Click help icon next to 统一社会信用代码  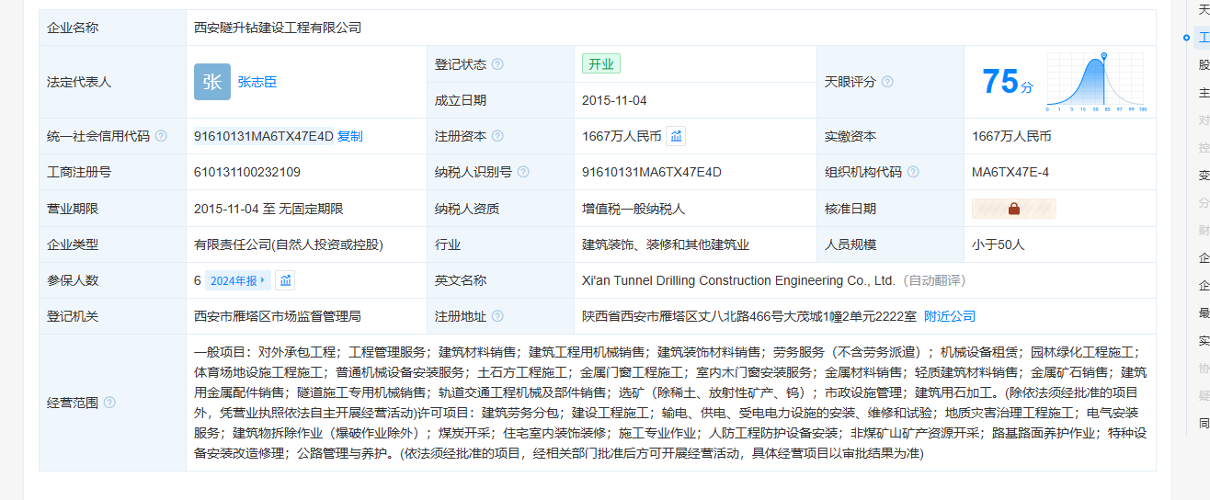click(161, 136)
